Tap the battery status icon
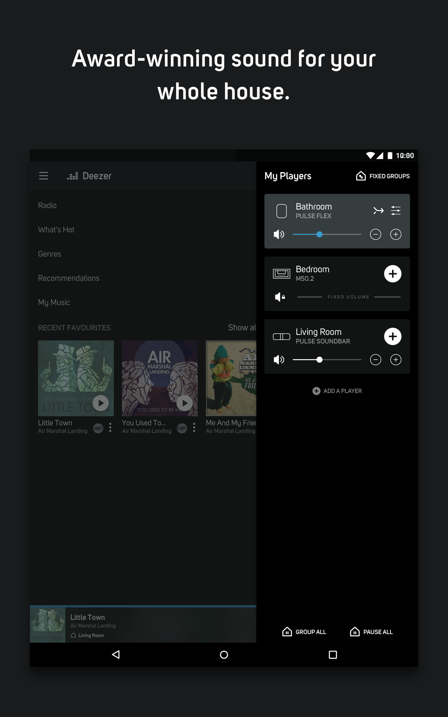The width and height of the screenshot is (448, 717). coord(390,155)
